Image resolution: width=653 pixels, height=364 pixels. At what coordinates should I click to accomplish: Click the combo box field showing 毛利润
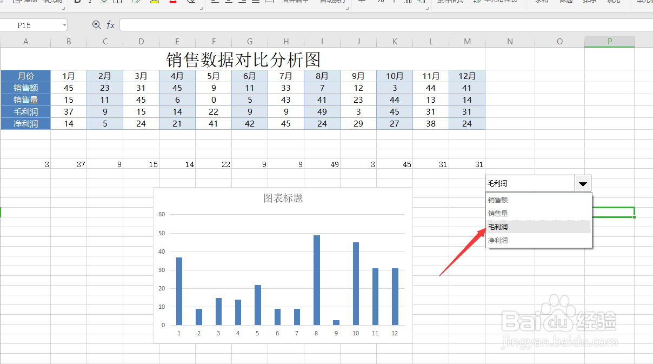tap(530, 183)
